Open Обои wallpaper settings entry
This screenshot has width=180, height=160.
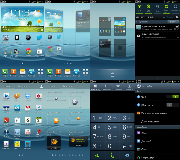point(157,149)
